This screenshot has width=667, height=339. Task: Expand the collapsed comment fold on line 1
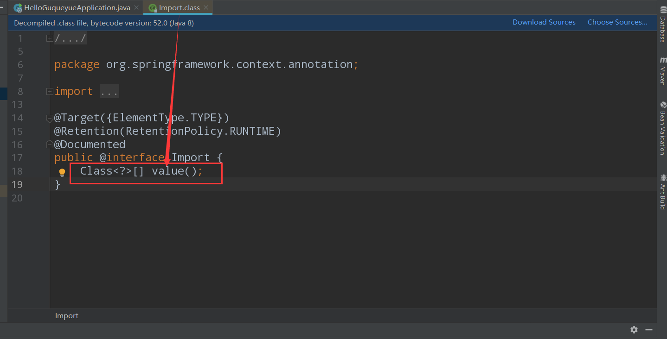click(x=49, y=38)
